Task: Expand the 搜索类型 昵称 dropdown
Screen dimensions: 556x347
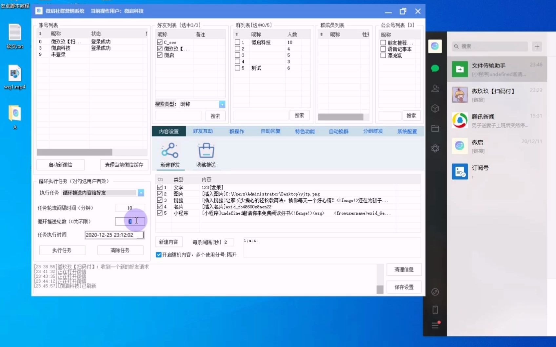Action: coord(222,104)
